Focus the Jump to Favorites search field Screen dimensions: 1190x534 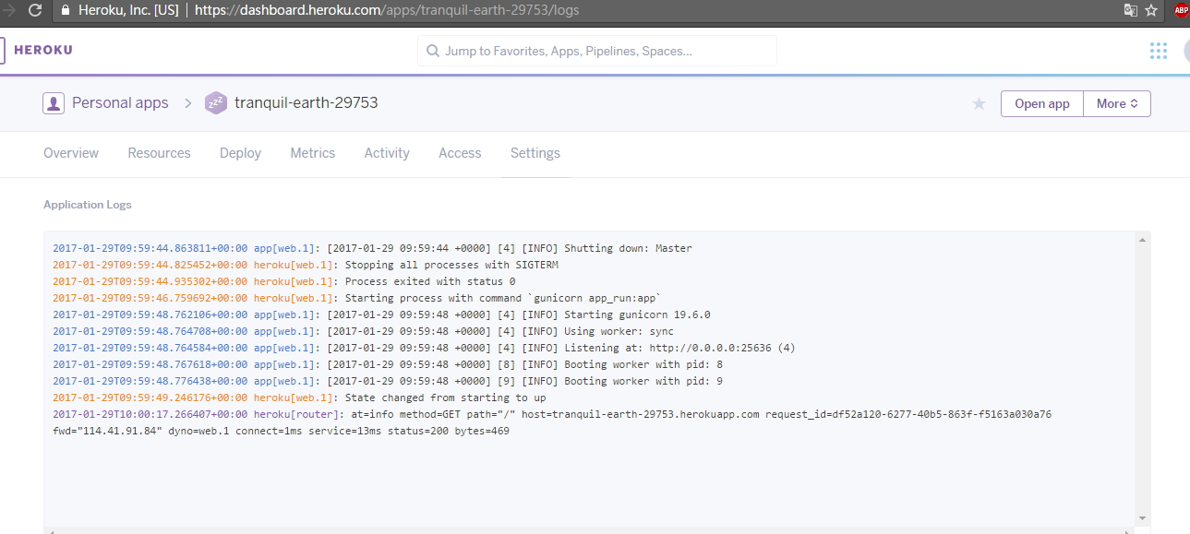[597, 51]
